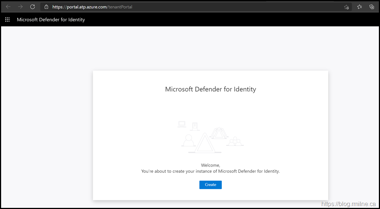This screenshot has height=209, width=380.
Task: Click the browser back arrow
Action: (8, 7)
